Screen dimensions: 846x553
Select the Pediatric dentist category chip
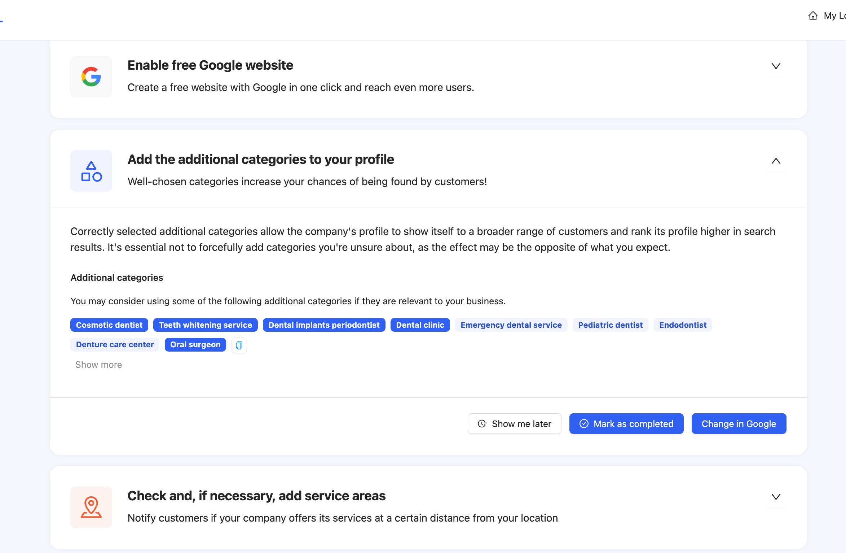coord(610,325)
